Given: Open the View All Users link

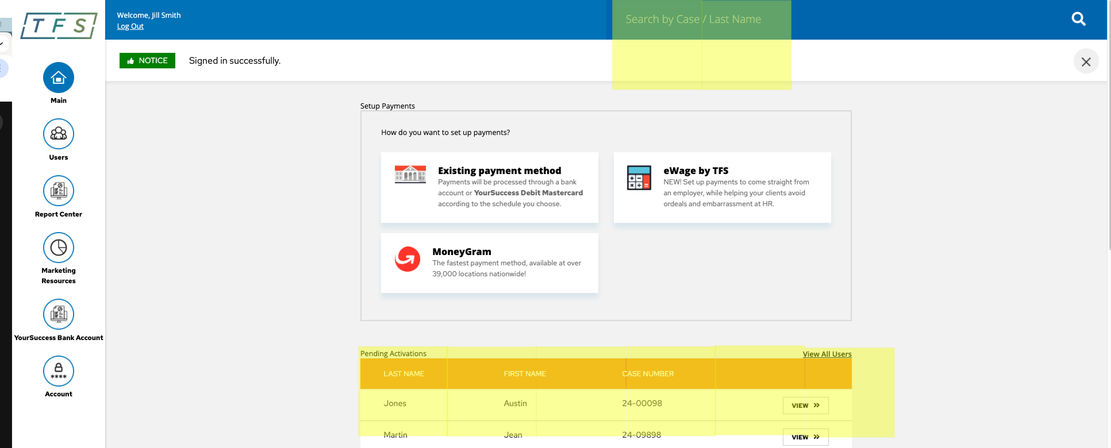Looking at the screenshot, I should 826,354.
